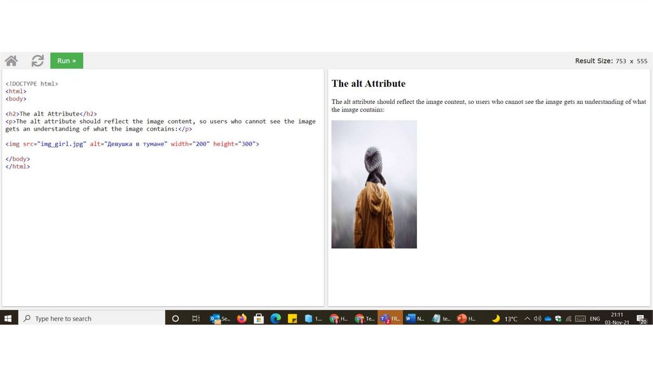Switch to Microsoft Teams taskbar window
Screen dimensions: 653x366
390,318
